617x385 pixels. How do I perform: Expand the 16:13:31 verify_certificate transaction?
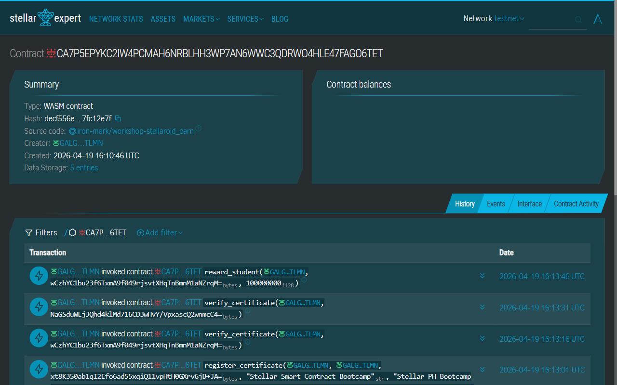point(482,308)
